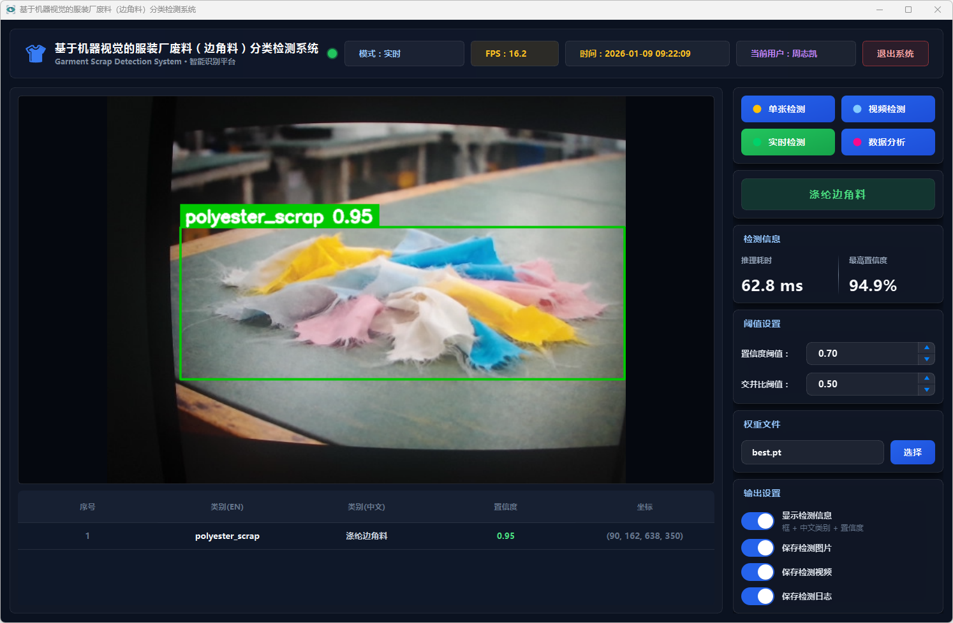Viewport: 953px width, 623px height.
Task: Click the green status indicator dot
Action: click(332, 54)
